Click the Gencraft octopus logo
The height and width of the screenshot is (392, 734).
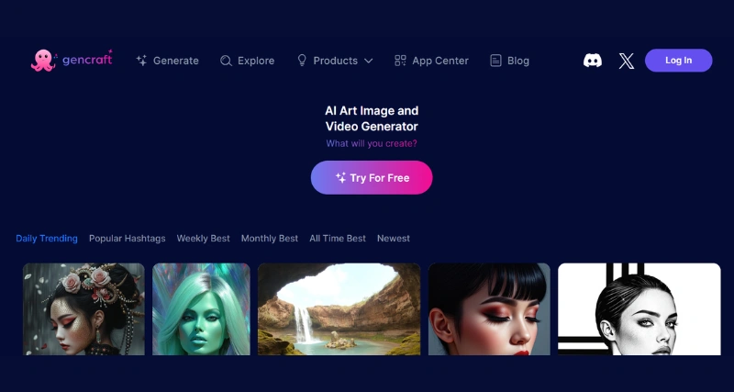[42, 61]
